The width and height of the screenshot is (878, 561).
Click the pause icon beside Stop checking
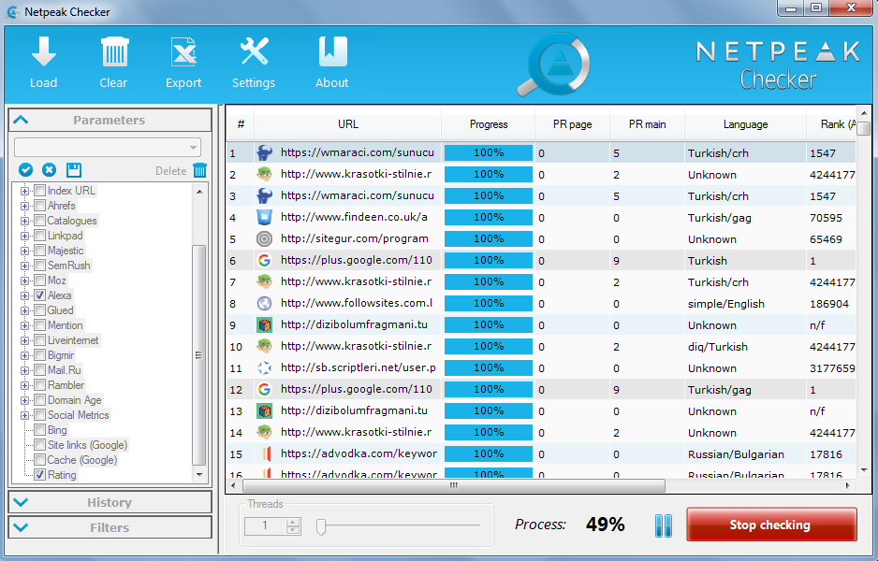point(664,525)
